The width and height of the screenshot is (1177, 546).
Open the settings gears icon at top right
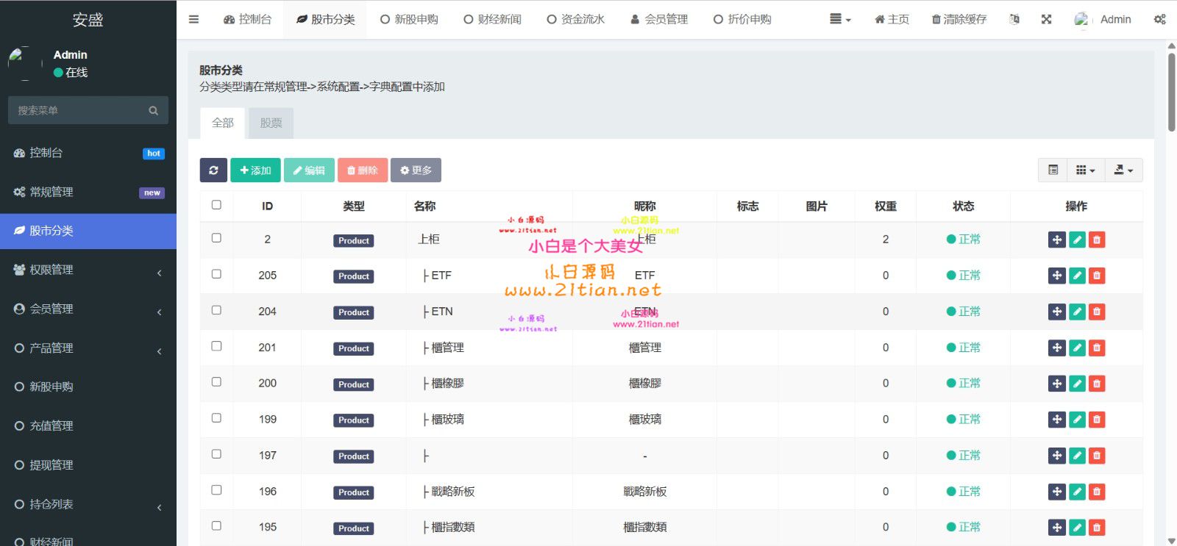[1159, 19]
